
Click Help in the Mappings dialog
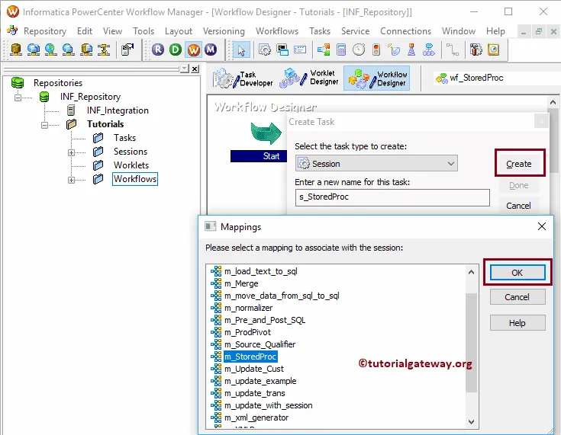(x=517, y=323)
